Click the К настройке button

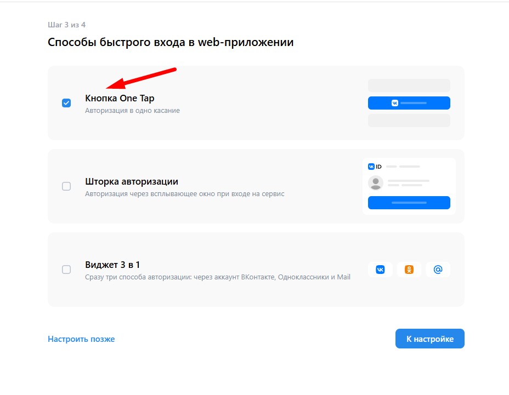tap(430, 339)
